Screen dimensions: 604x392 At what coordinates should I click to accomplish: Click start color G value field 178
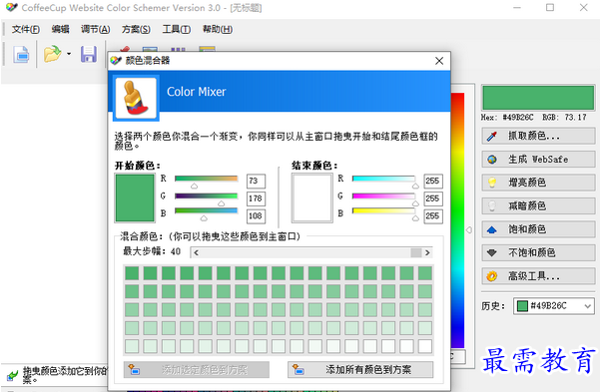click(x=256, y=198)
